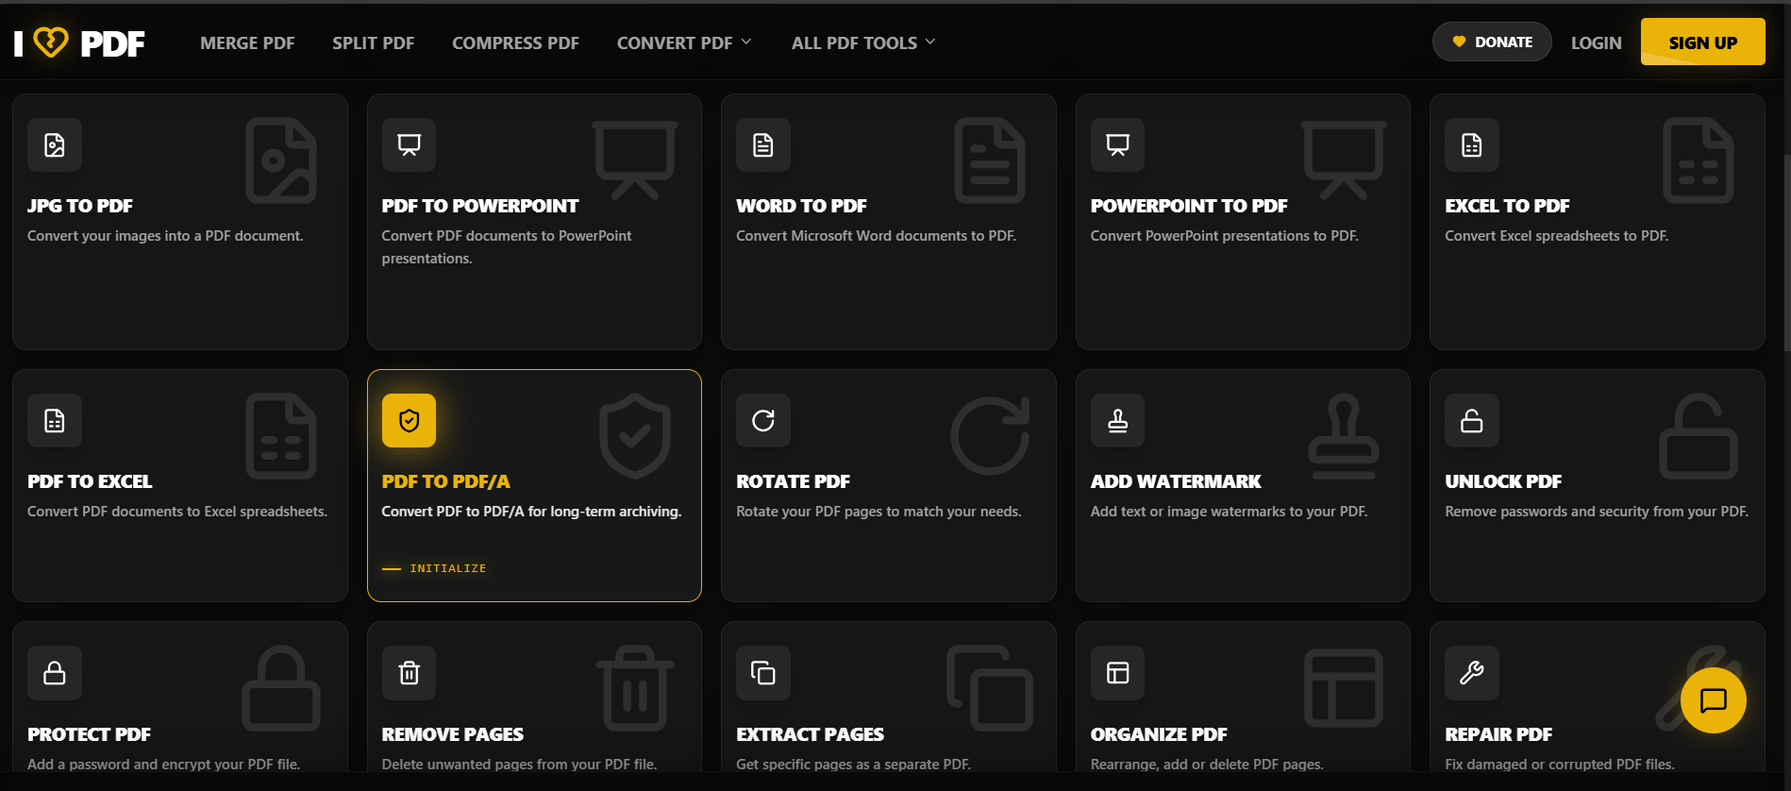Open the Merge PDF menu item

247,42
